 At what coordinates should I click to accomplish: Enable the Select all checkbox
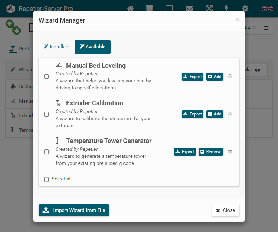tap(46, 179)
